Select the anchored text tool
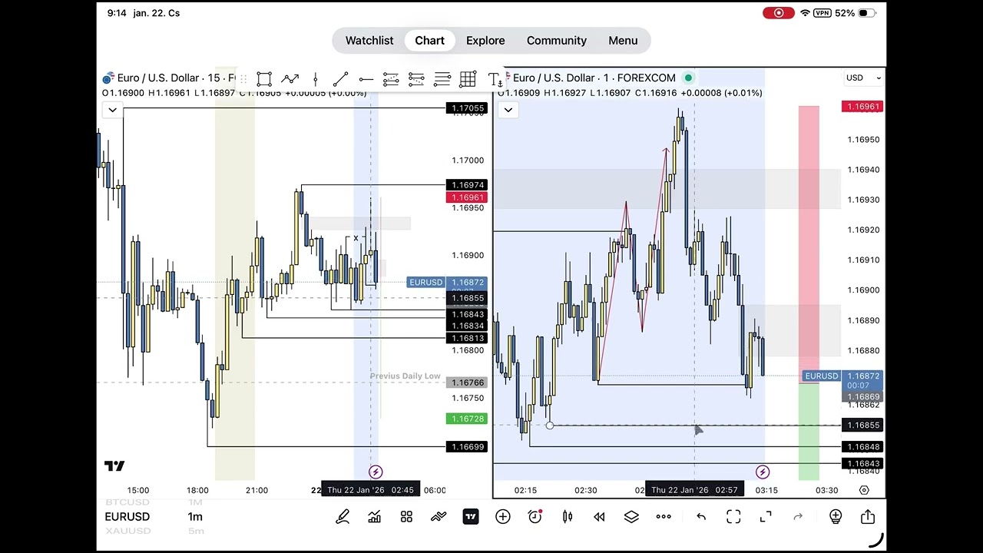This screenshot has width=983, height=553. [495, 78]
